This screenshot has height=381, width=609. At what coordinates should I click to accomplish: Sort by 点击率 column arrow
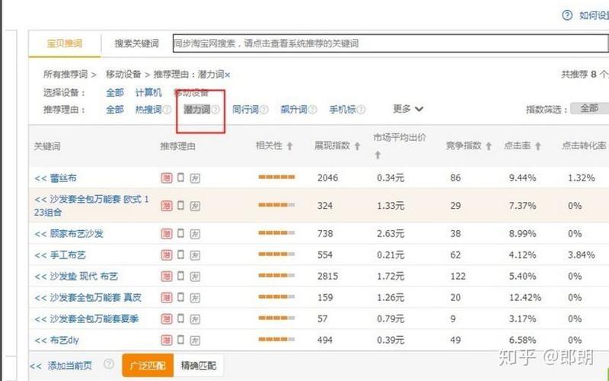(x=538, y=146)
